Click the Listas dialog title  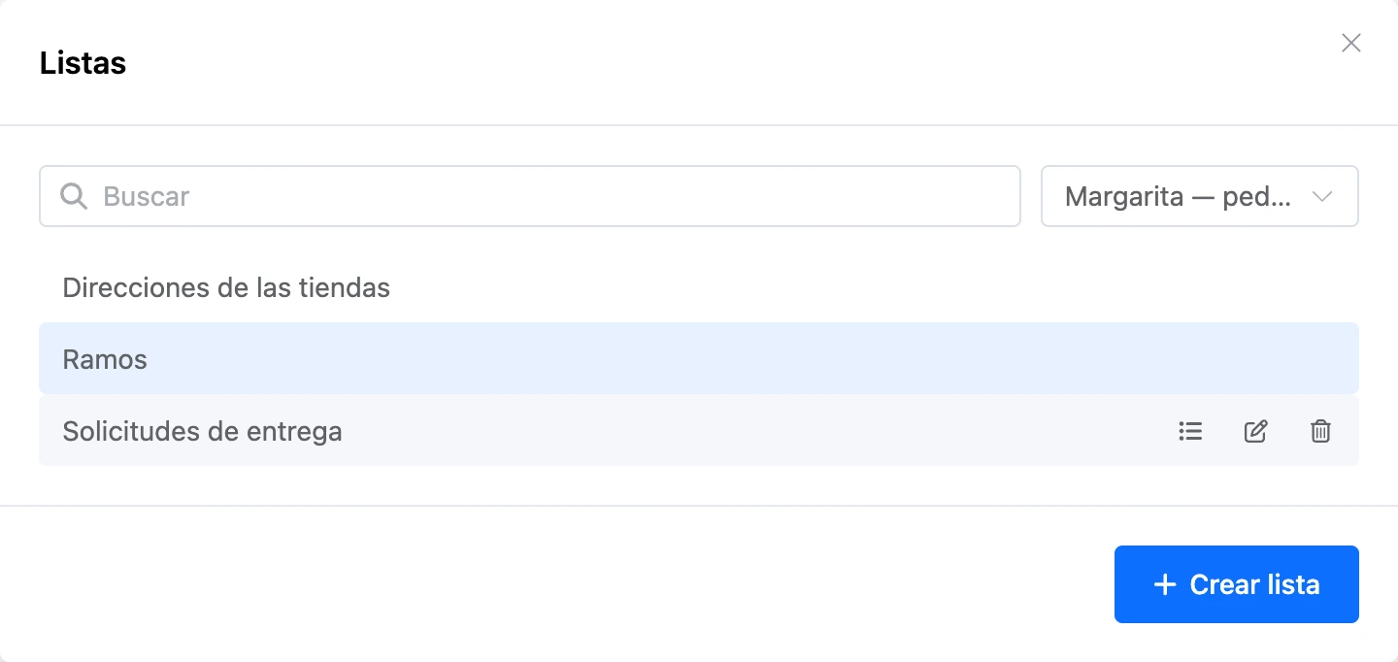click(x=83, y=63)
